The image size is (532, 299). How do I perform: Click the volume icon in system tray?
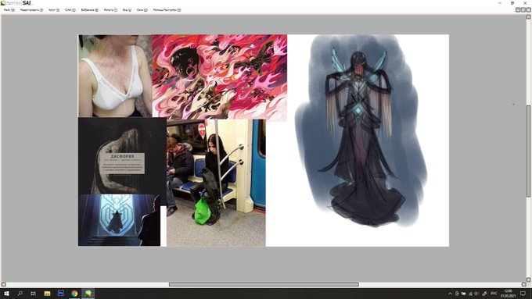(x=476, y=294)
